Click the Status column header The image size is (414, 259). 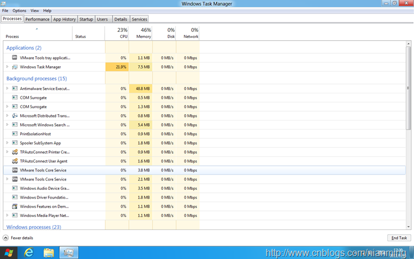[89, 33]
